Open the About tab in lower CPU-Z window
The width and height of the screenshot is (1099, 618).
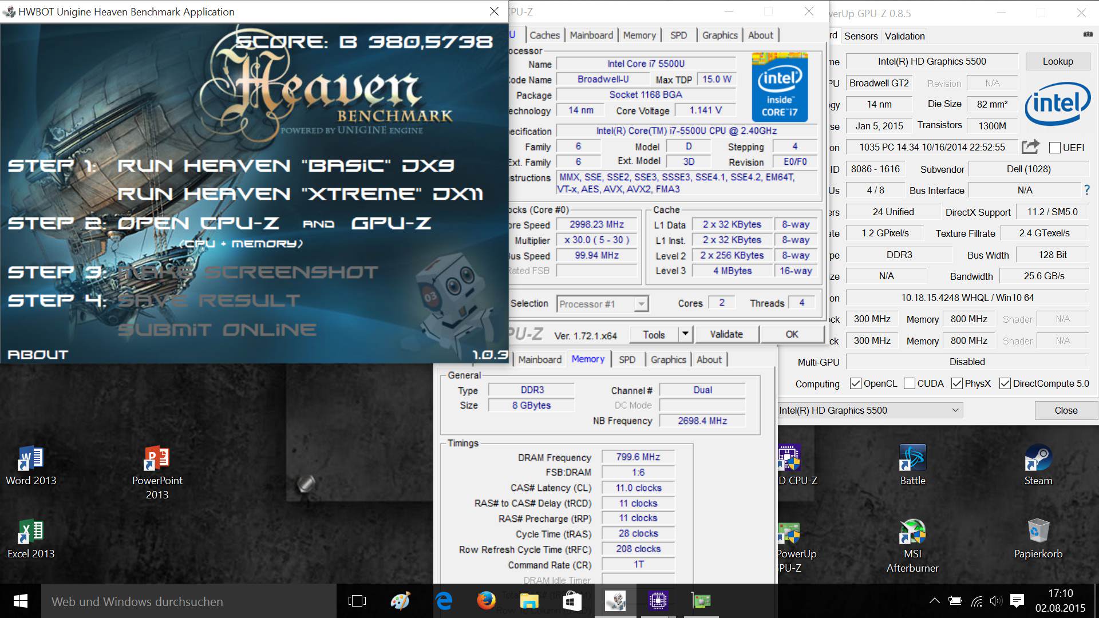tap(709, 359)
